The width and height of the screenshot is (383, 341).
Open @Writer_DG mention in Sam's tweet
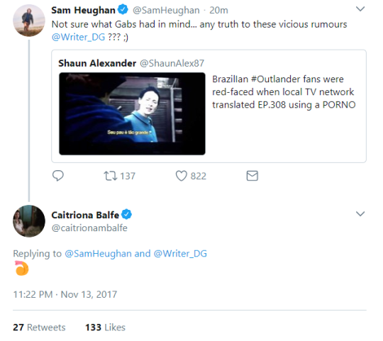[78, 37]
